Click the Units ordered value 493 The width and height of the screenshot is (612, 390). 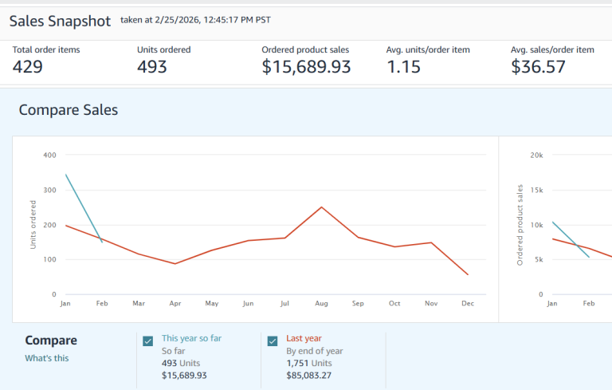(152, 67)
